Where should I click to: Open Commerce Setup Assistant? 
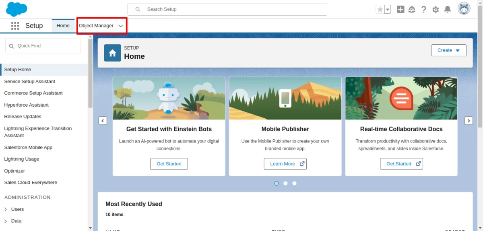click(x=33, y=93)
